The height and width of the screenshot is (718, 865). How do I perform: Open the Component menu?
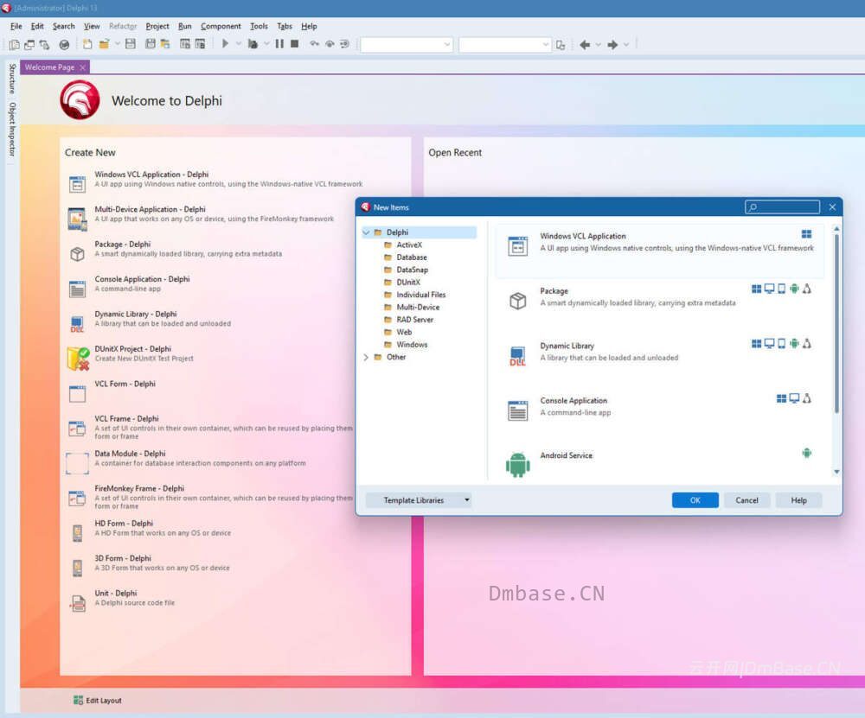pos(221,26)
